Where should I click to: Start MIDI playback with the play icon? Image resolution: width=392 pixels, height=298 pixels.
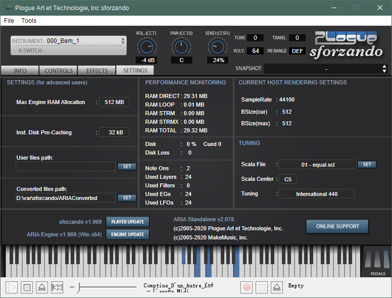[12, 287]
